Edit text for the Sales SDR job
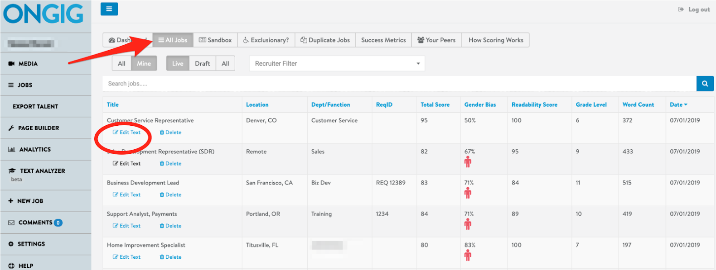716x270 pixels. (x=127, y=164)
